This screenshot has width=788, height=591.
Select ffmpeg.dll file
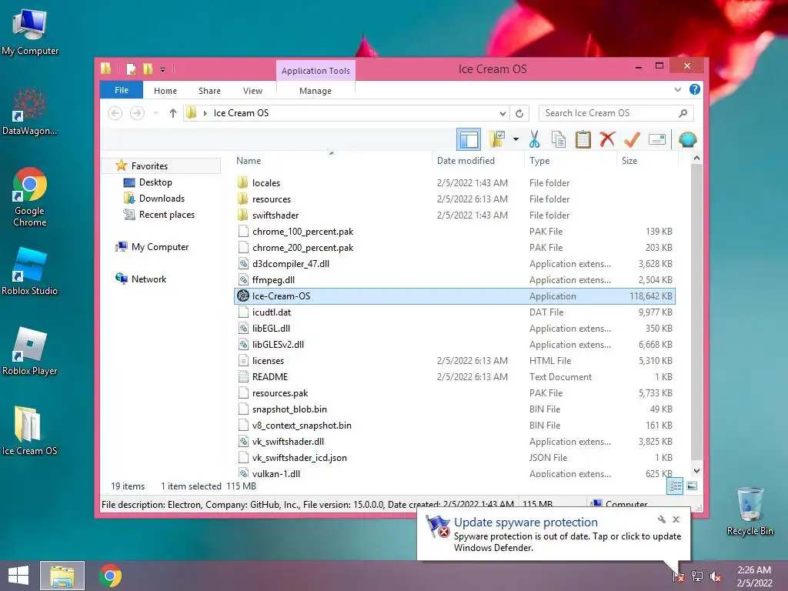click(455, 280)
